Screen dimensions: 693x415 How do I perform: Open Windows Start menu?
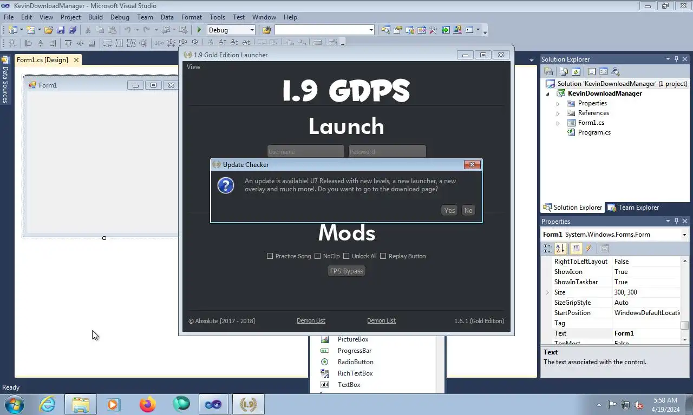[14, 404]
